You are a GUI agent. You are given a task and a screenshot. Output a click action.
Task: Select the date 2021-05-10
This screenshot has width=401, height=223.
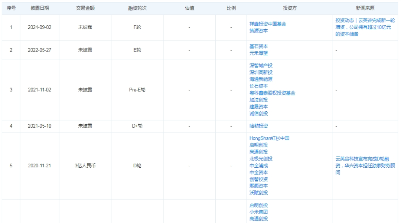click(40, 126)
